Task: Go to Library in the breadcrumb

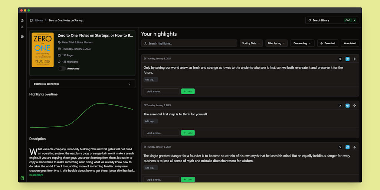Action: pos(39,20)
